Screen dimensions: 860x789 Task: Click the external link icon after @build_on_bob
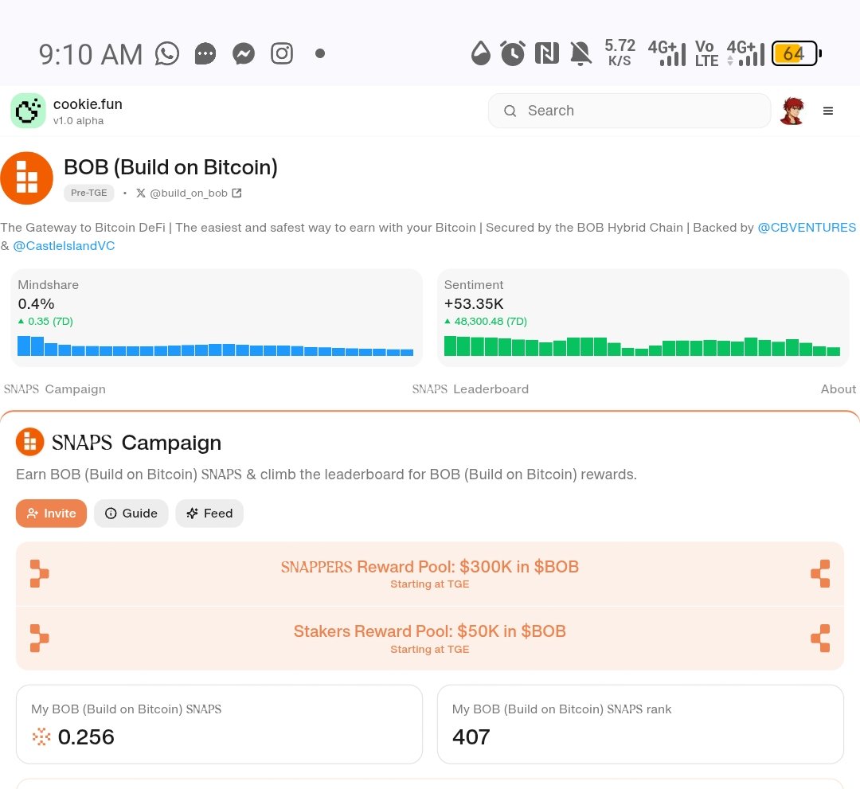tap(236, 193)
